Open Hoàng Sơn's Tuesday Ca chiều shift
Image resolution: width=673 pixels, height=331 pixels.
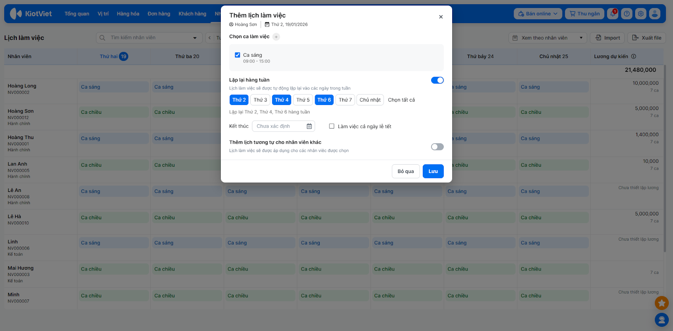click(187, 112)
